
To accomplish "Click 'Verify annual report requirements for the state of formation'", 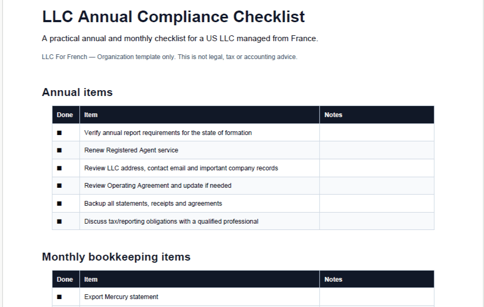I will click(x=168, y=133).
